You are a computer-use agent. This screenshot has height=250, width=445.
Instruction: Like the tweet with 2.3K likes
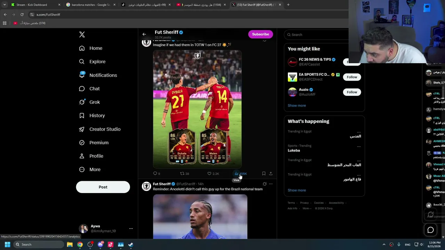click(213, 174)
